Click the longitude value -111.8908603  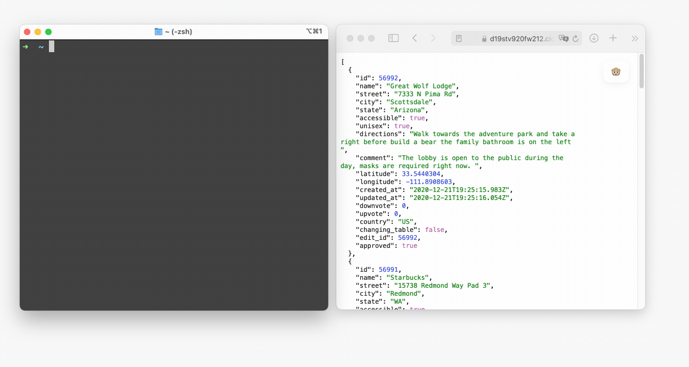coord(429,182)
